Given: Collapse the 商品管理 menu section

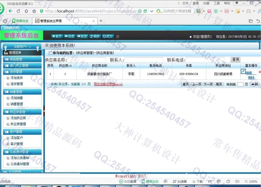Looking at the screenshot, I should pos(22,59).
